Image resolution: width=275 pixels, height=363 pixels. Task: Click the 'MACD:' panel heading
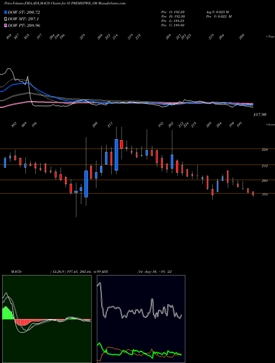[x=16, y=272]
